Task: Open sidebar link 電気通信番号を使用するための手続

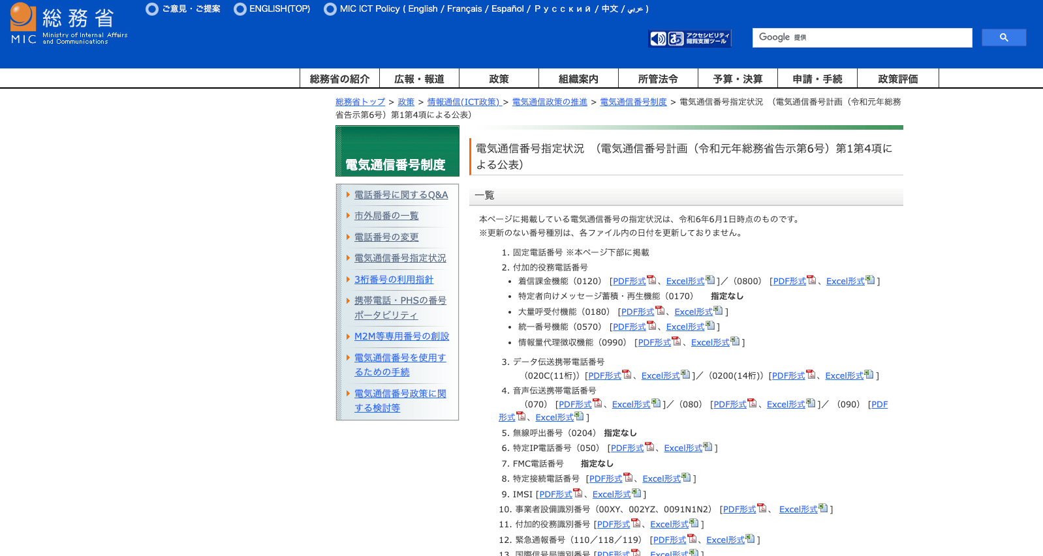Action: pyautogui.click(x=400, y=365)
